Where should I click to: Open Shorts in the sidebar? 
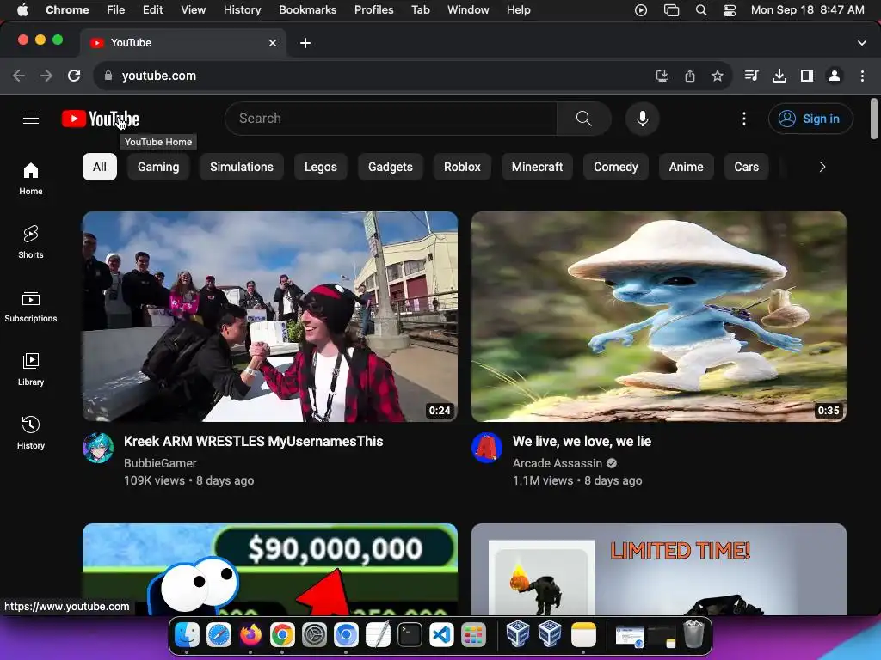pyautogui.click(x=31, y=241)
